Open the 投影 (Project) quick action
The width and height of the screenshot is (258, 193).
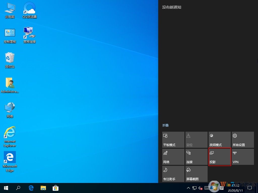pos(219,157)
